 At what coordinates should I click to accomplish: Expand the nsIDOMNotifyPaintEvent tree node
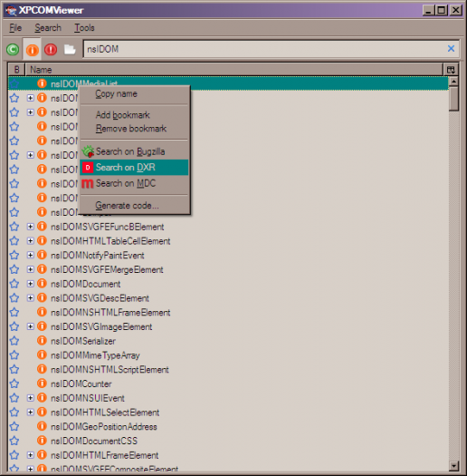click(30, 255)
